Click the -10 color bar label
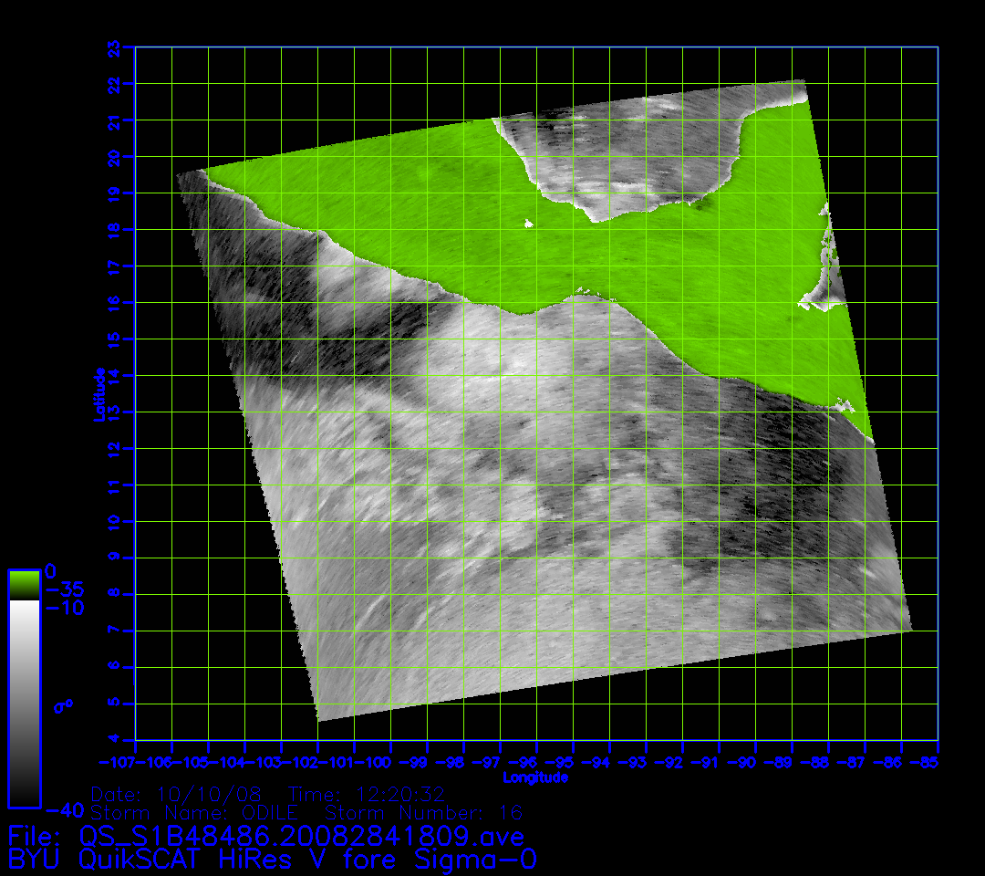The height and width of the screenshot is (876, 985). coord(64,609)
